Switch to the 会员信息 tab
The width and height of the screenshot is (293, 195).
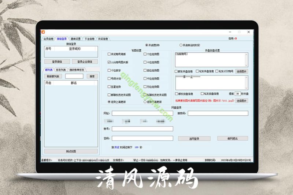[48, 38]
